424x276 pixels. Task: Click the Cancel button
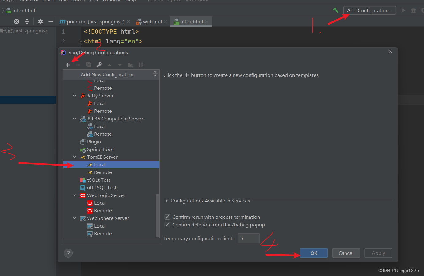pos(346,253)
